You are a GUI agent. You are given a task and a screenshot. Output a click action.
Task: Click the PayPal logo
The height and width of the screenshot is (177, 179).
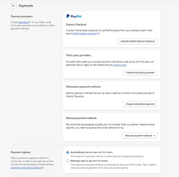click(74, 16)
